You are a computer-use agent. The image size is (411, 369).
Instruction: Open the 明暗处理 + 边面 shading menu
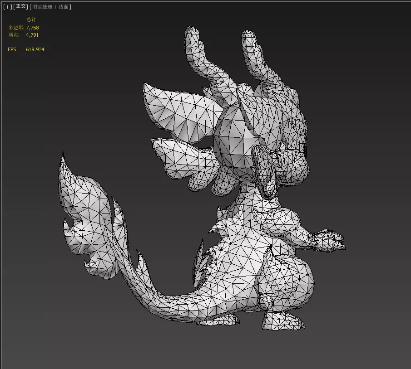coord(50,7)
